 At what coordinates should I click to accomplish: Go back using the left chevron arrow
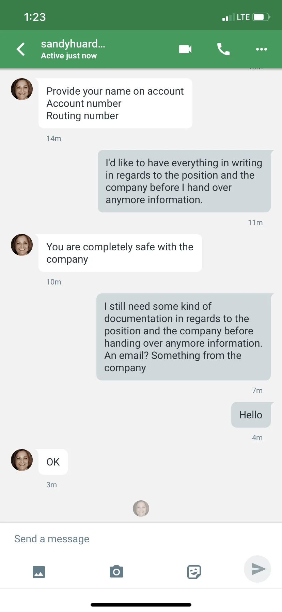pos(21,49)
